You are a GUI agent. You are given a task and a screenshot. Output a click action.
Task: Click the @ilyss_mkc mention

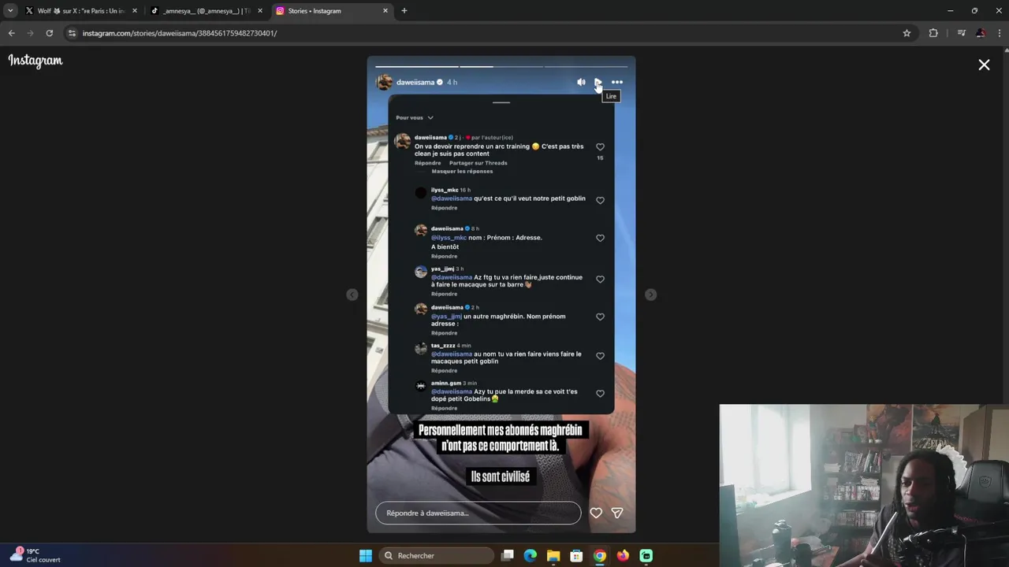click(x=449, y=238)
